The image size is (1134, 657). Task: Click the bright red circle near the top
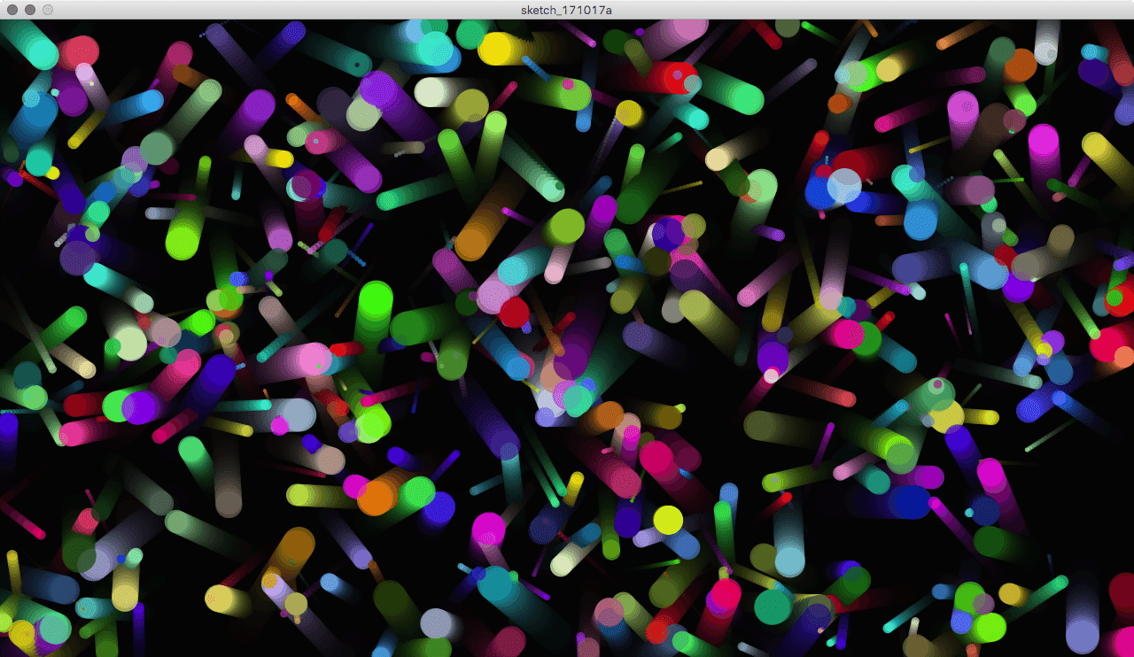(x=680, y=77)
